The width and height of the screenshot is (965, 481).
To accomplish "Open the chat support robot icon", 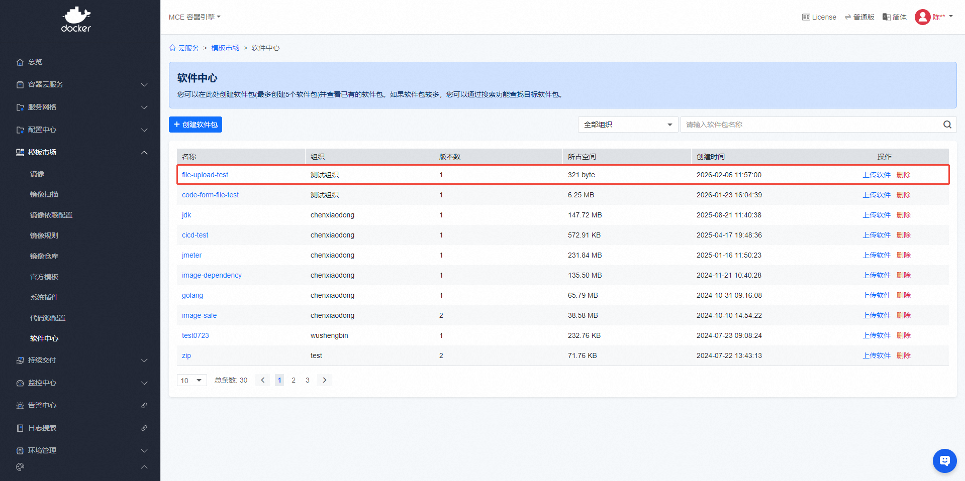I will click(x=944, y=460).
